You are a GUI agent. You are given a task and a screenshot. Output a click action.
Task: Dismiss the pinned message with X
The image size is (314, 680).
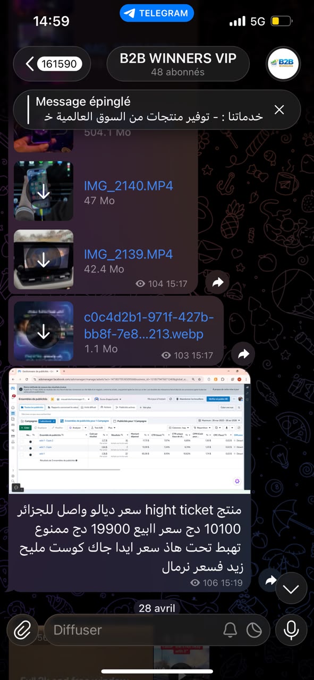(279, 110)
